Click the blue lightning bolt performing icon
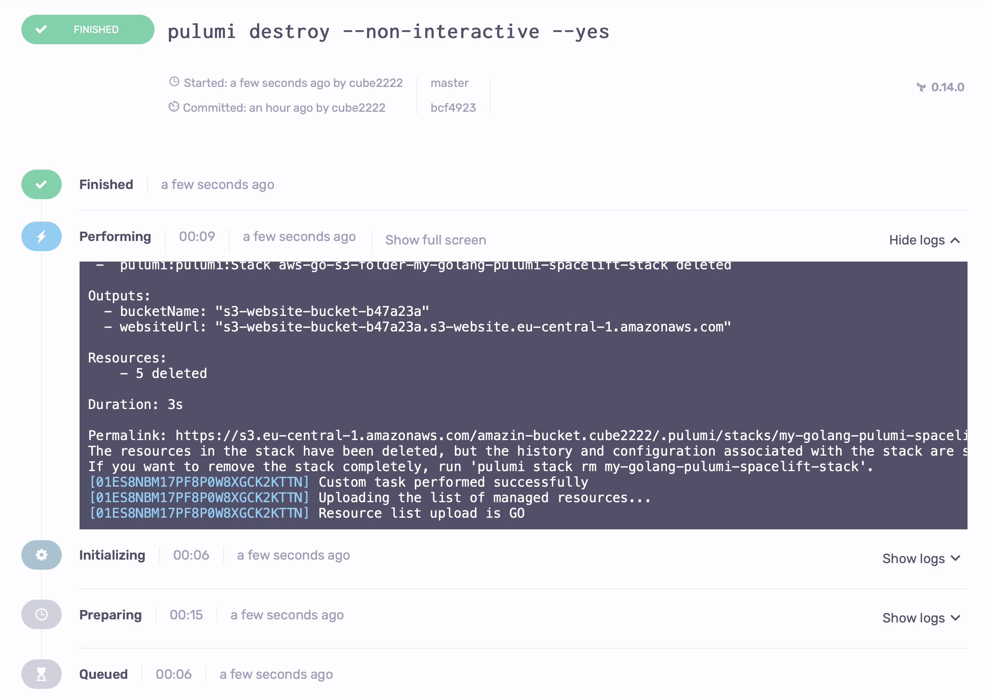Viewport: 985px width, 697px height. tap(41, 236)
